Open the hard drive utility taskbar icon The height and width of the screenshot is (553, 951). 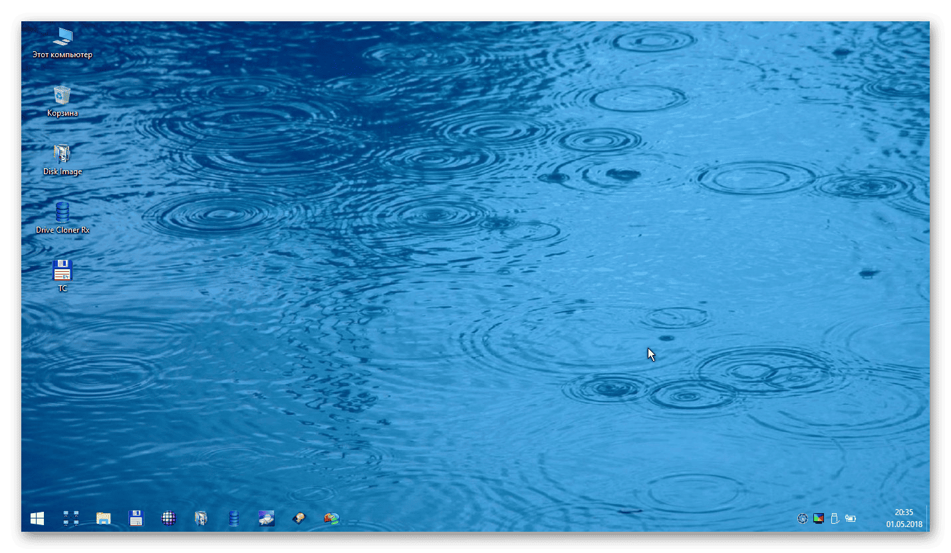click(299, 518)
